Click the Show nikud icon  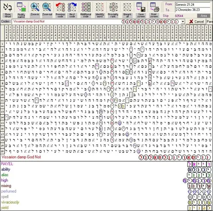pyautogui.click(x=8, y=7)
